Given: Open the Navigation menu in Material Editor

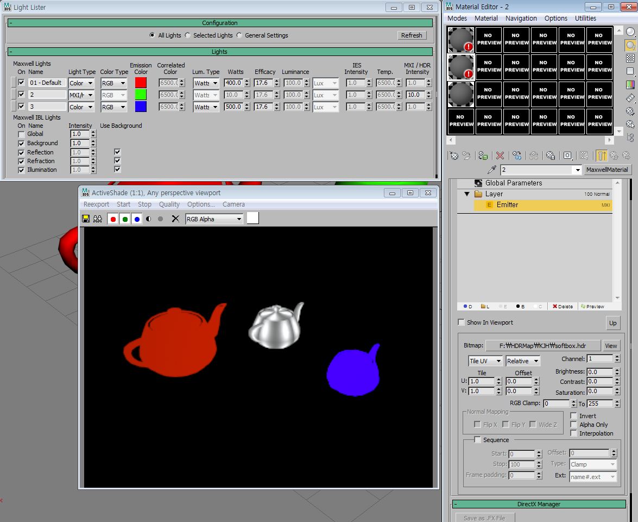Looking at the screenshot, I should 521,18.
